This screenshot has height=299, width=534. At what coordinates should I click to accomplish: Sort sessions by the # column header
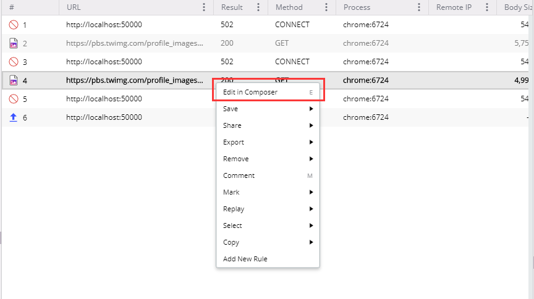tap(12, 7)
